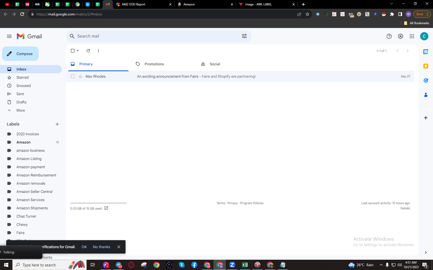The image size is (433, 270).
Task: Get add-ons with the side panel plus
Action: 426,118
